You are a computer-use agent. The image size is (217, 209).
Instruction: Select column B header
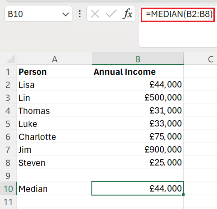click(x=138, y=59)
